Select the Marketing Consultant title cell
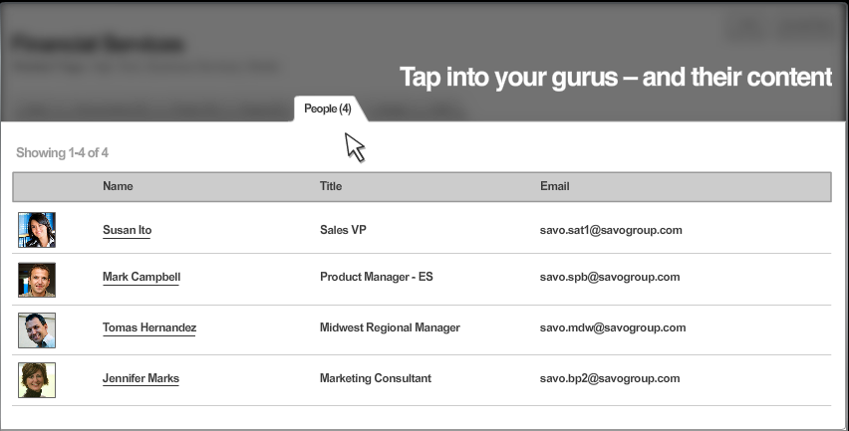This screenshot has height=431, width=849. pos(376,379)
